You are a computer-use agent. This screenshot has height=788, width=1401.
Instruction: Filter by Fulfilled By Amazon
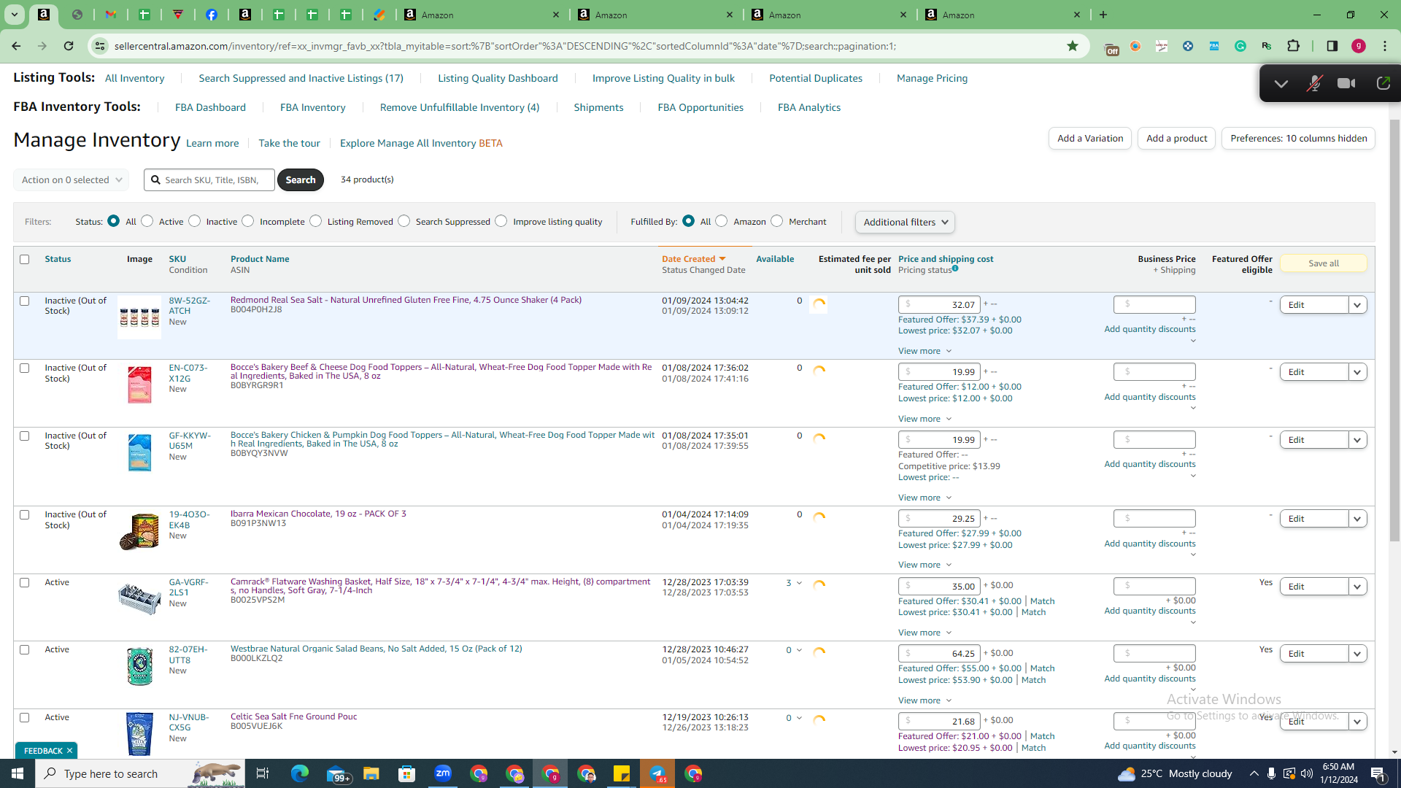click(x=722, y=221)
